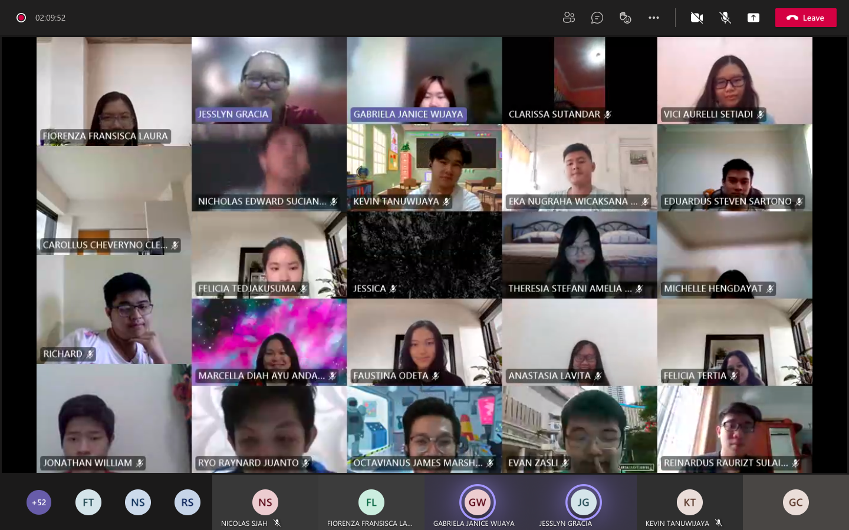The width and height of the screenshot is (849, 530).
Task: Click the GW avatar for Gabriela Janice Wijaya
Action: point(478,502)
